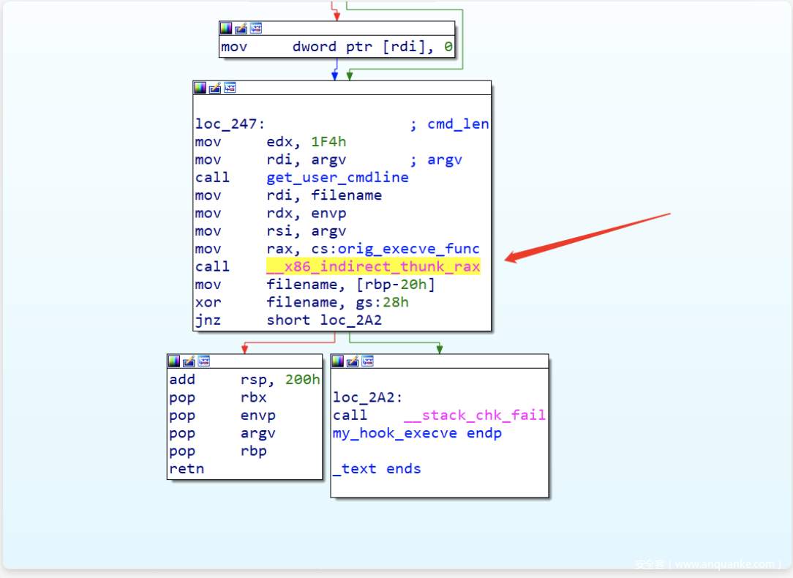Click the get_user_cmdline function call

(337, 178)
